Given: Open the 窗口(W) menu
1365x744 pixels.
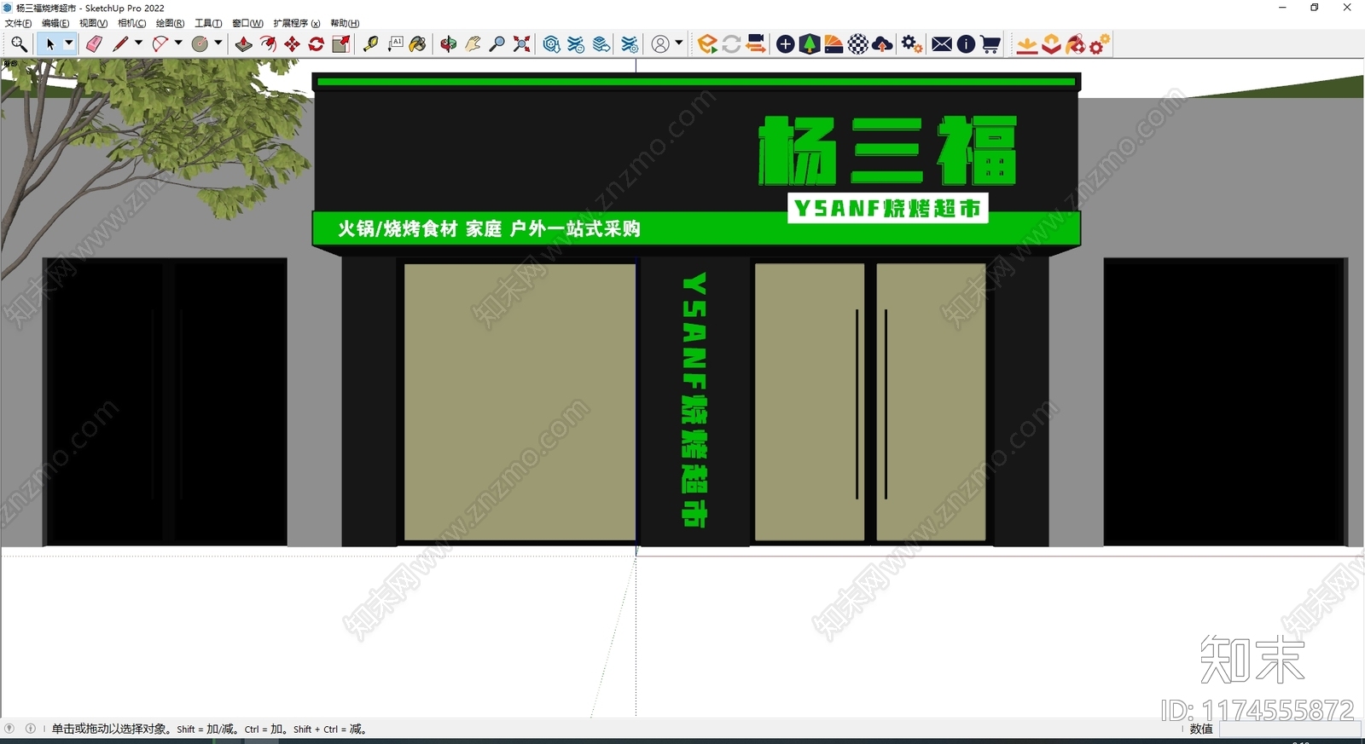Looking at the screenshot, I should tap(247, 23).
